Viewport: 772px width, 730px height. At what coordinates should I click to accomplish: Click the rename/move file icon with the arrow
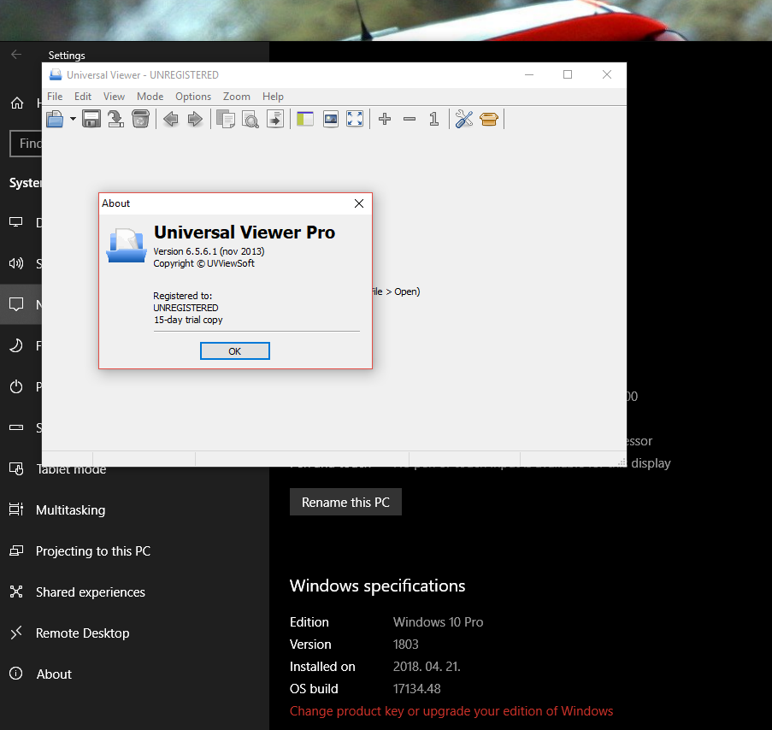coord(115,119)
